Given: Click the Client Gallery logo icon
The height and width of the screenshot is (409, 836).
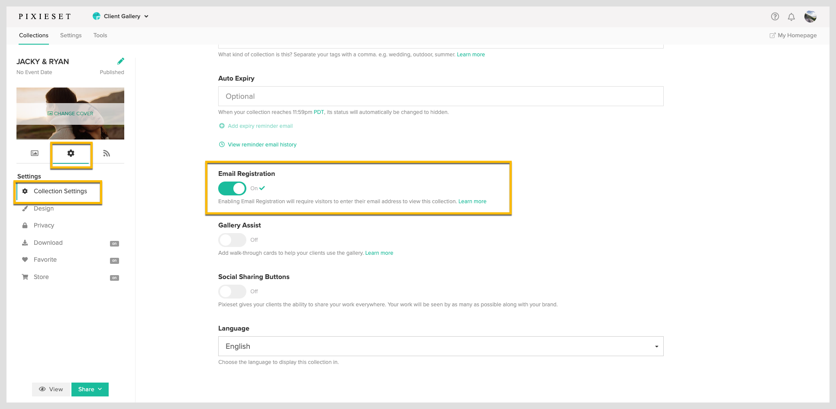Looking at the screenshot, I should [x=97, y=16].
